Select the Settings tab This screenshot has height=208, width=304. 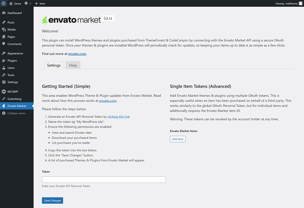point(54,65)
